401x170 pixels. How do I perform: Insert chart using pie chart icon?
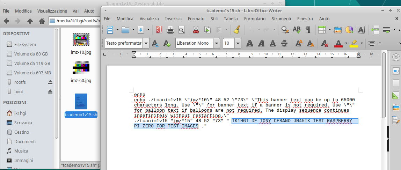pyautogui.click(x=349, y=30)
